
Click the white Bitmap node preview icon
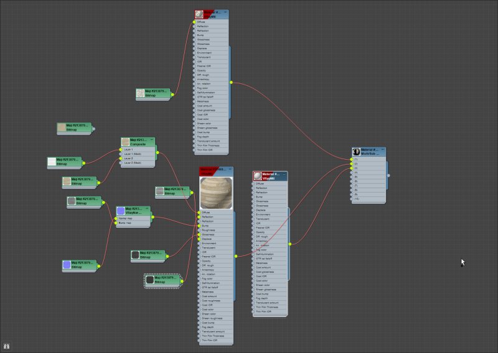point(52,162)
